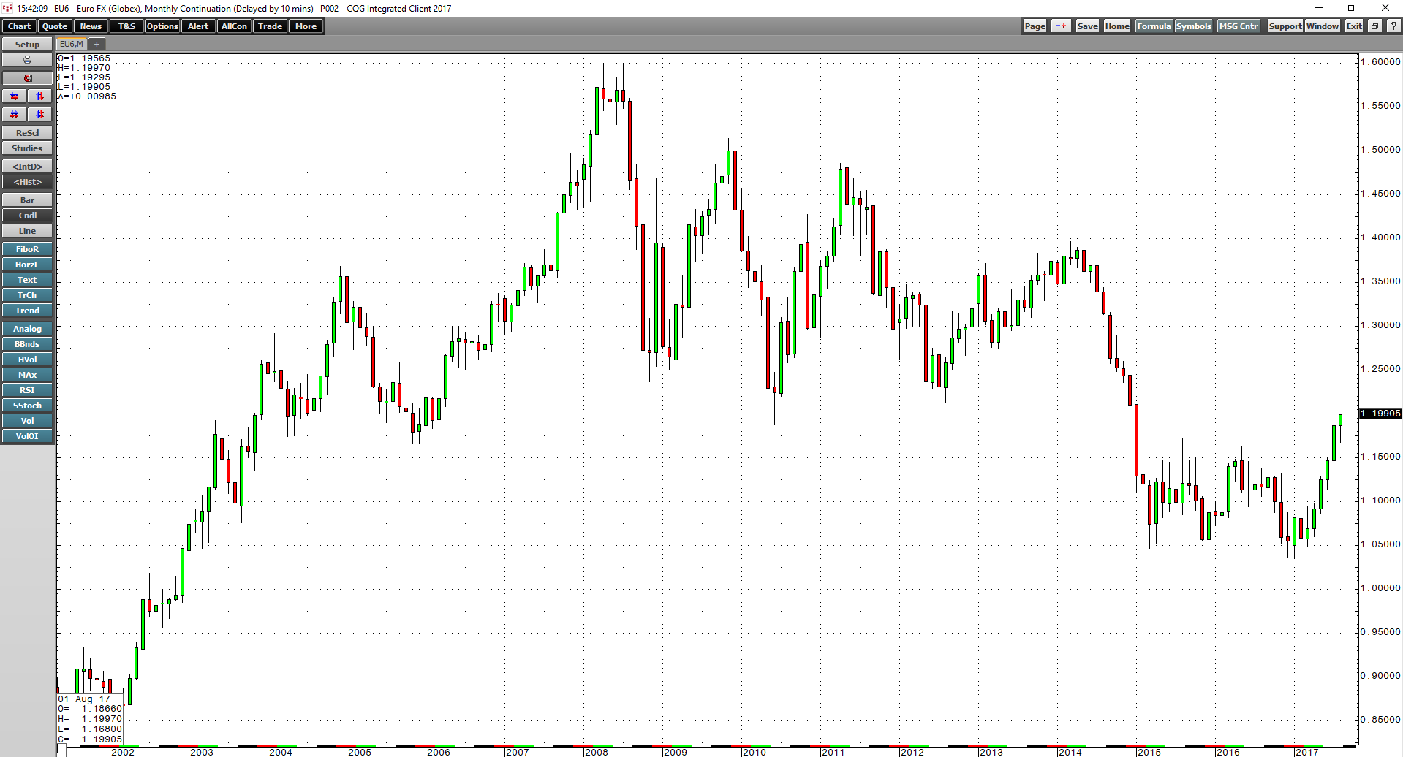1403x757 pixels.
Task: Open the AllCon menu button
Action: pos(234,26)
